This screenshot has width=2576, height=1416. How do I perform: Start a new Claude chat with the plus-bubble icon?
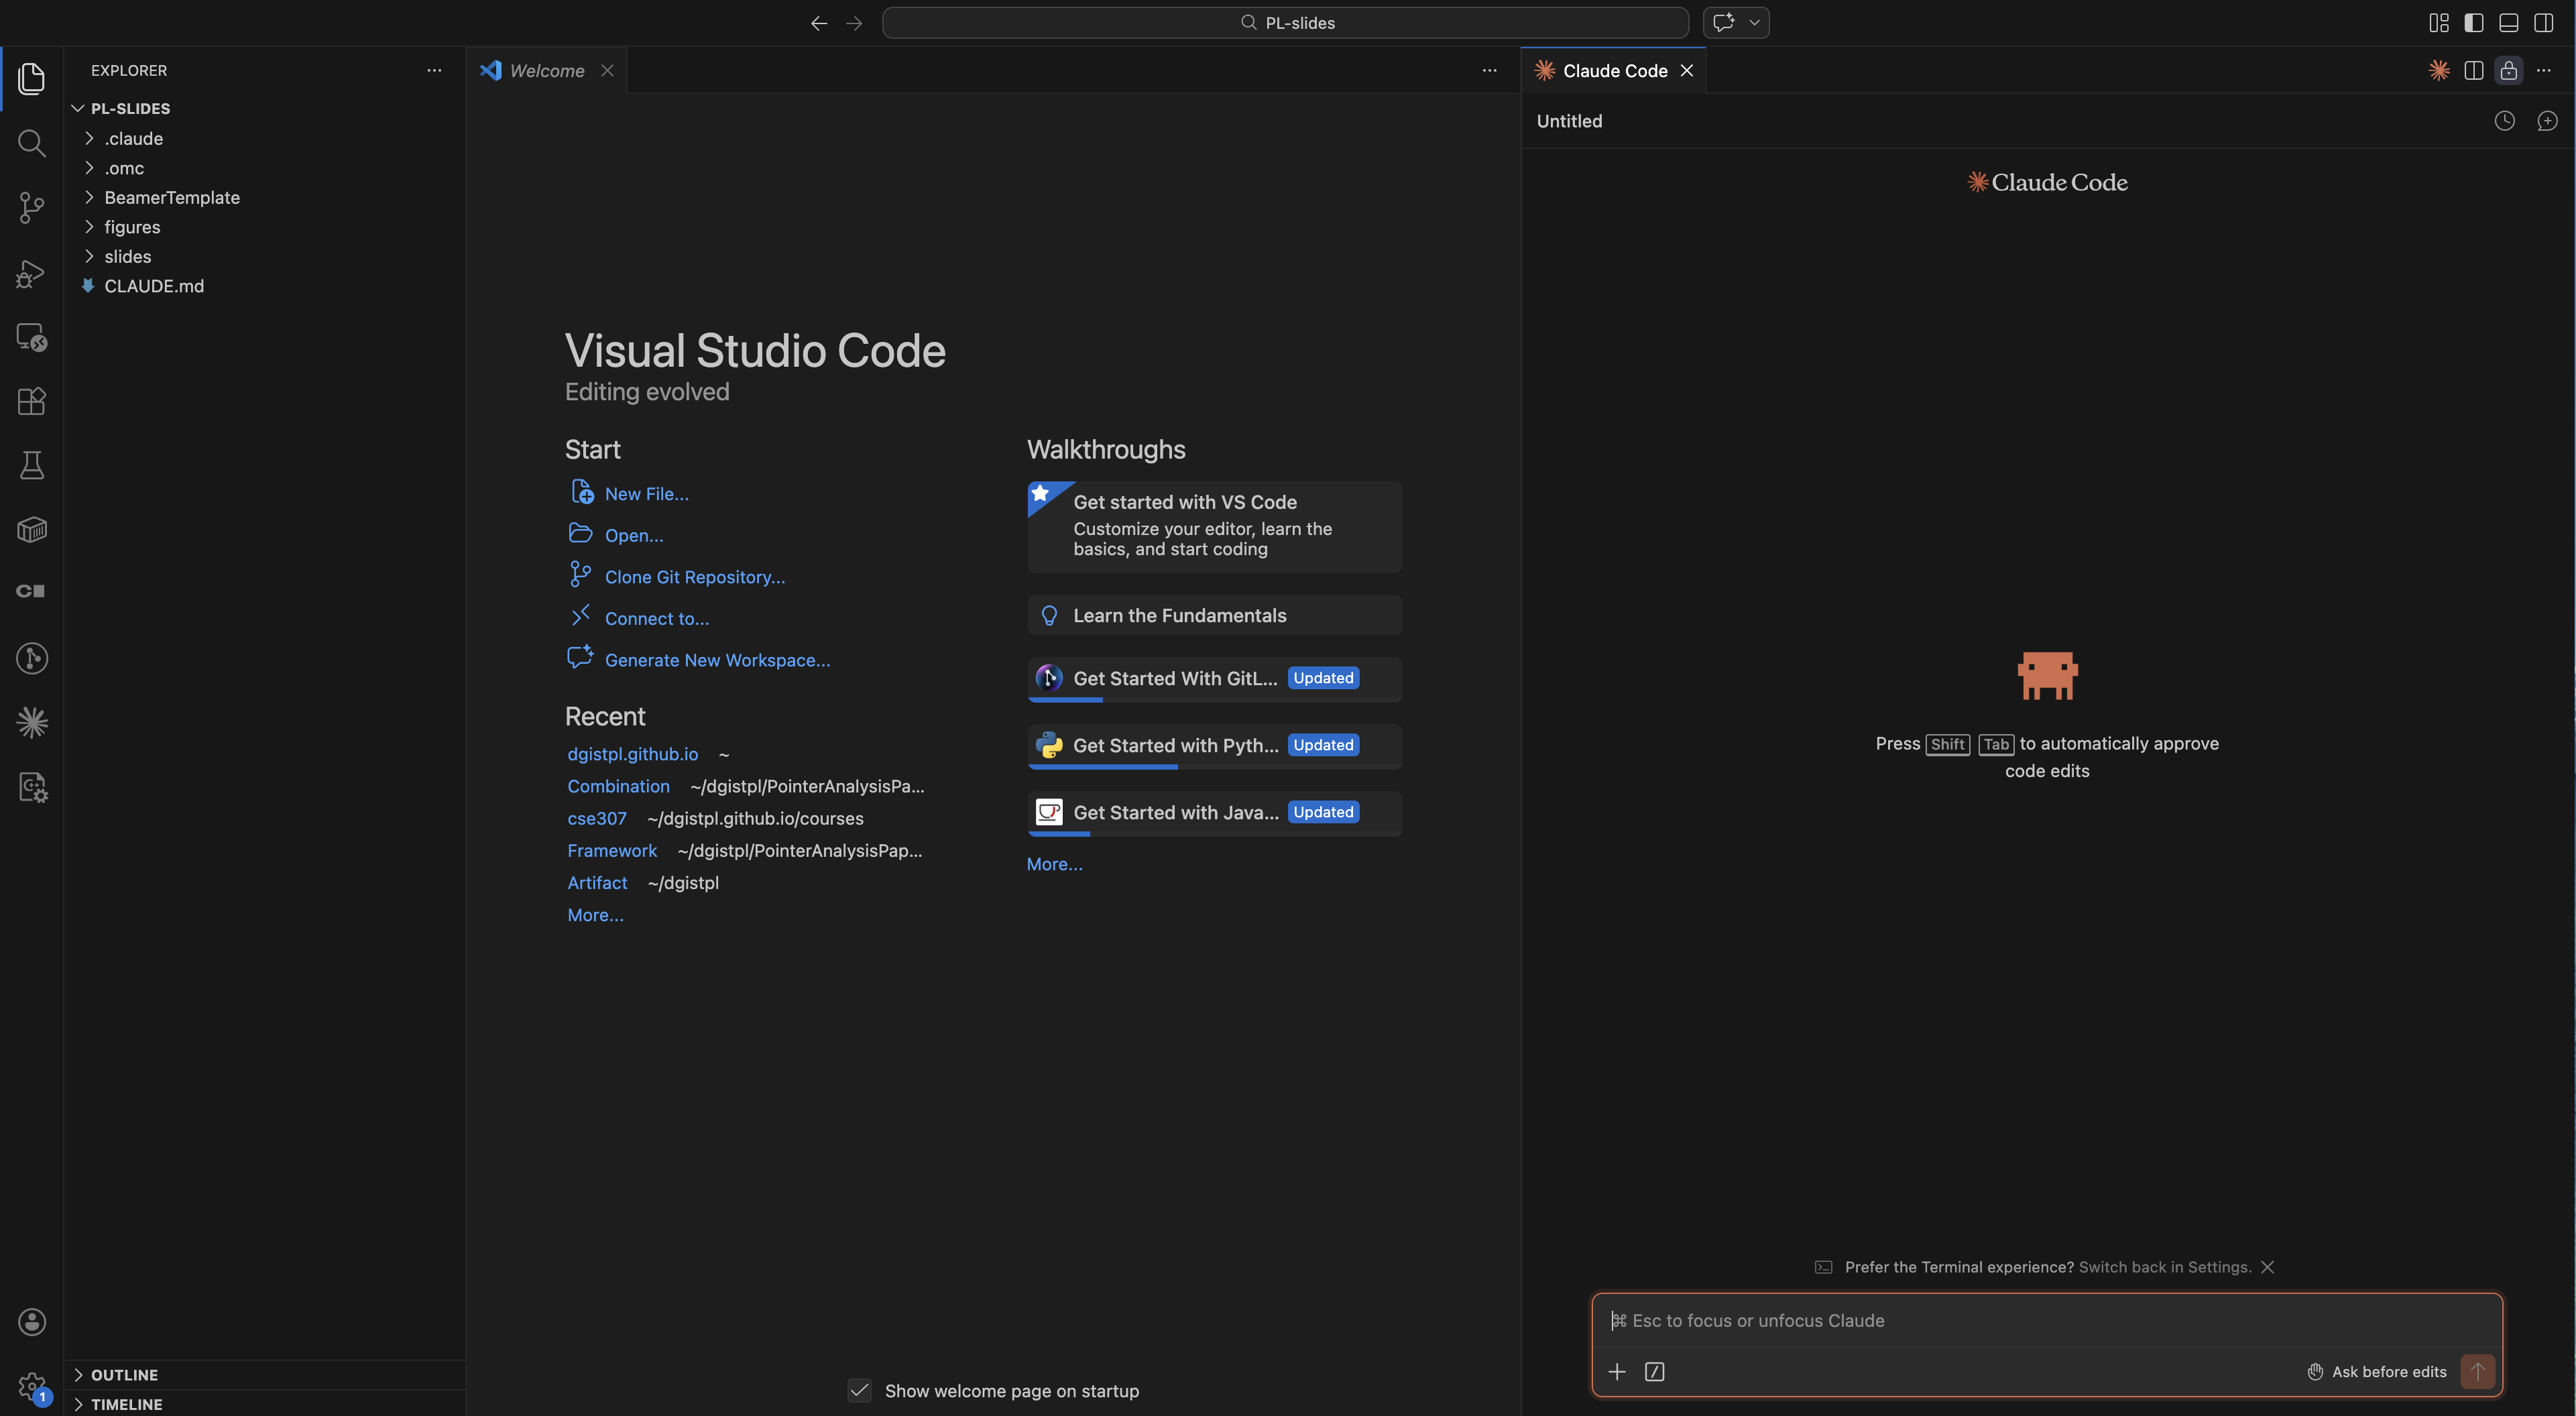(x=2548, y=120)
